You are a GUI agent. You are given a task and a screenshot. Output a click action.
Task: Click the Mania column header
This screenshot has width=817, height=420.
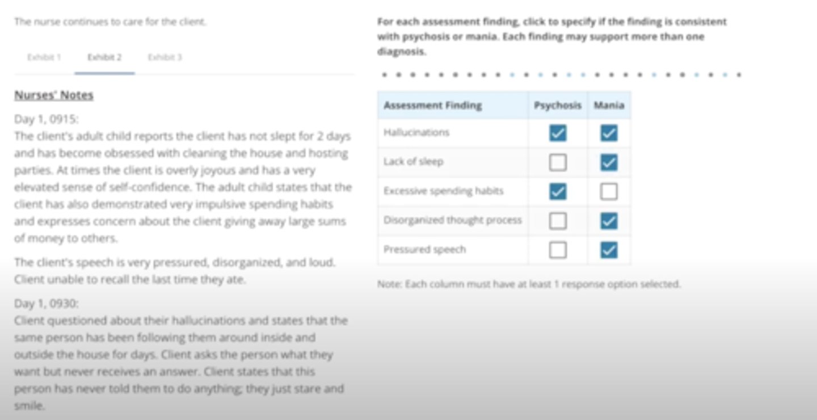pos(609,106)
